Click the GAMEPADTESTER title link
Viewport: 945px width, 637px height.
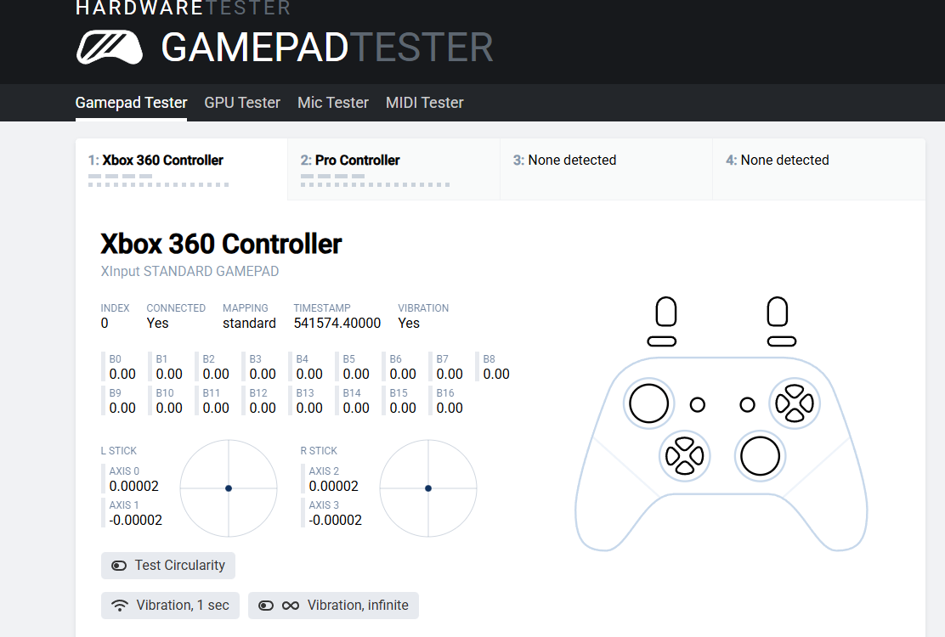click(x=327, y=48)
